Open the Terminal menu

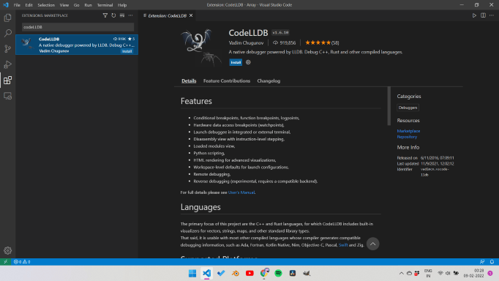point(105,5)
